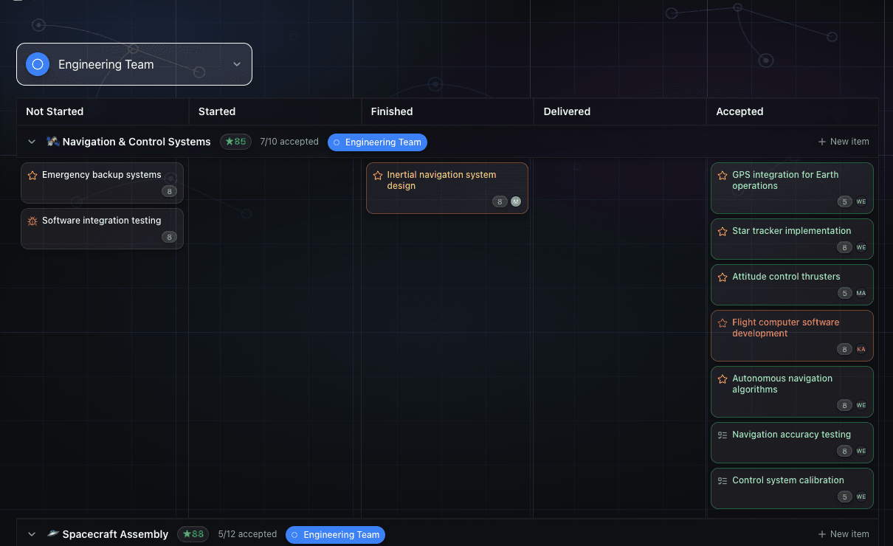The height and width of the screenshot is (546, 893).
Task: Click star icon on Inertial navigation system design
Action: (378, 176)
